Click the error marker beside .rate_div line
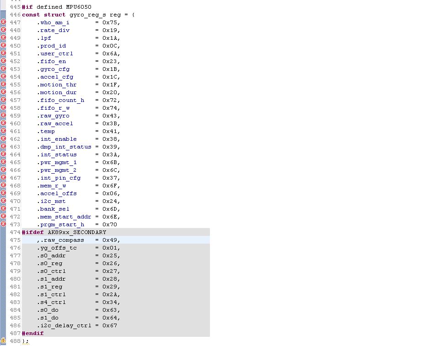Image resolution: width=439 pixels, height=346 pixels. [x=3, y=30]
